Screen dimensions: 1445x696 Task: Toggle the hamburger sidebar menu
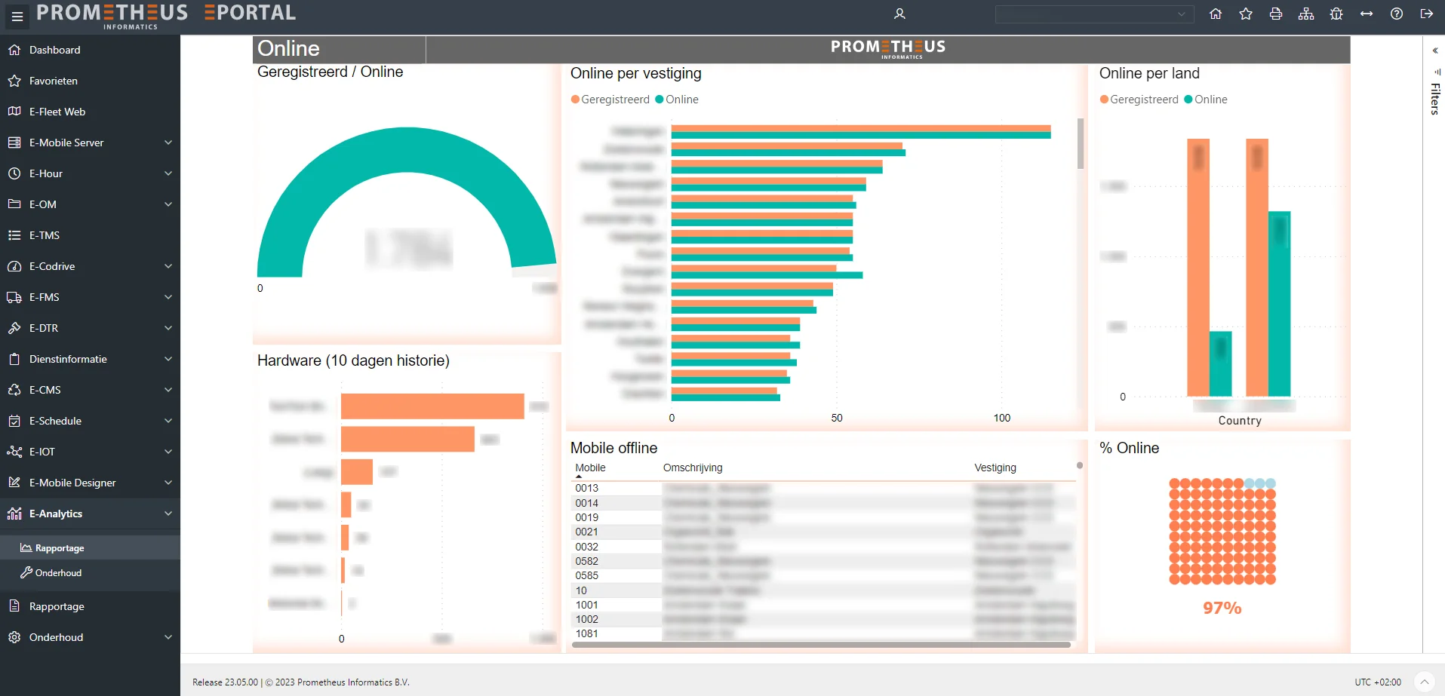pyautogui.click(x=17, y=16)
